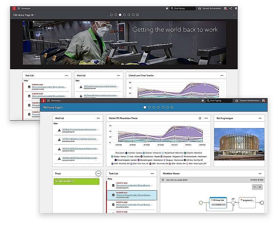
Task: Open the first task link in the back window Task List
Action: 49,87
